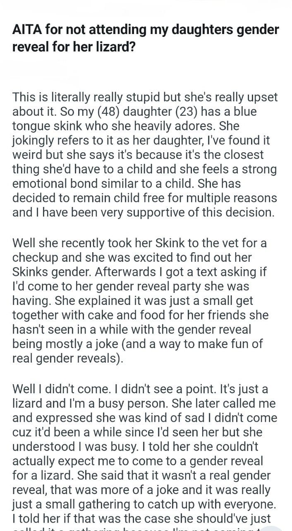Select the first paragraph starting 'This is literally'

(x=145, y=154)
